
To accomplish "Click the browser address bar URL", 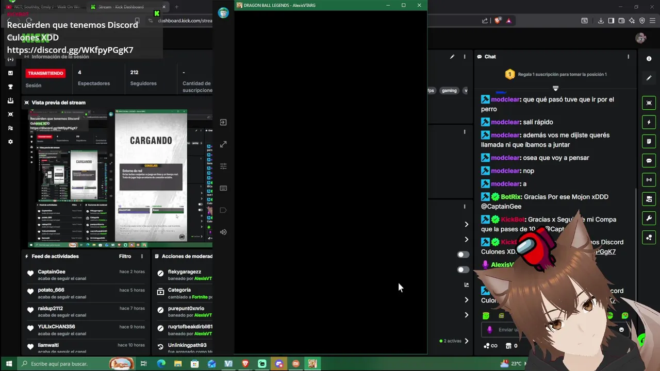I will point(185,21).
